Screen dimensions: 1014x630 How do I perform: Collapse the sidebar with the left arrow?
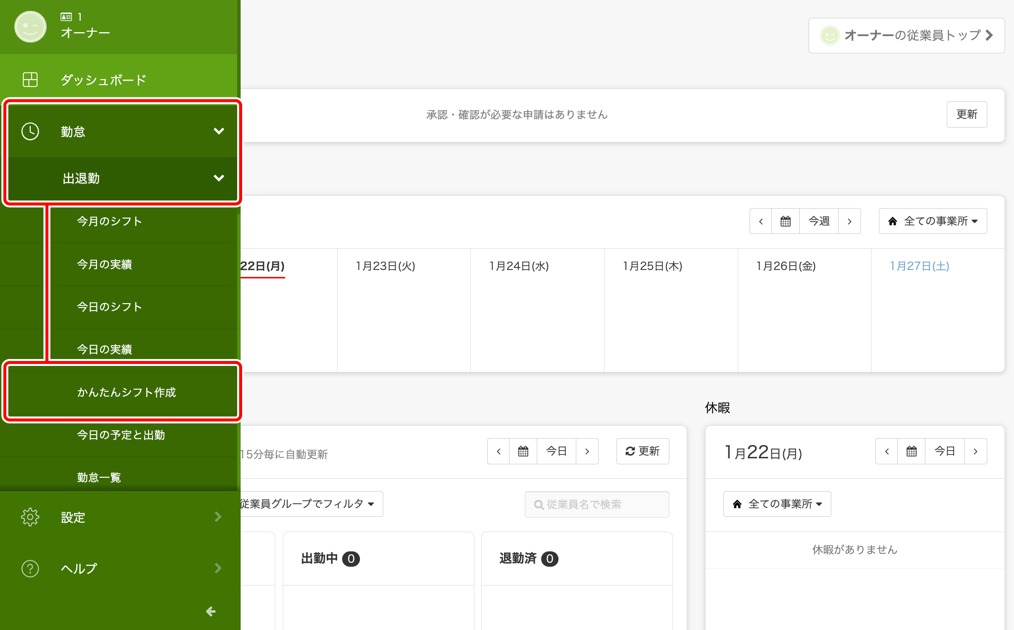tap(211, 612)
